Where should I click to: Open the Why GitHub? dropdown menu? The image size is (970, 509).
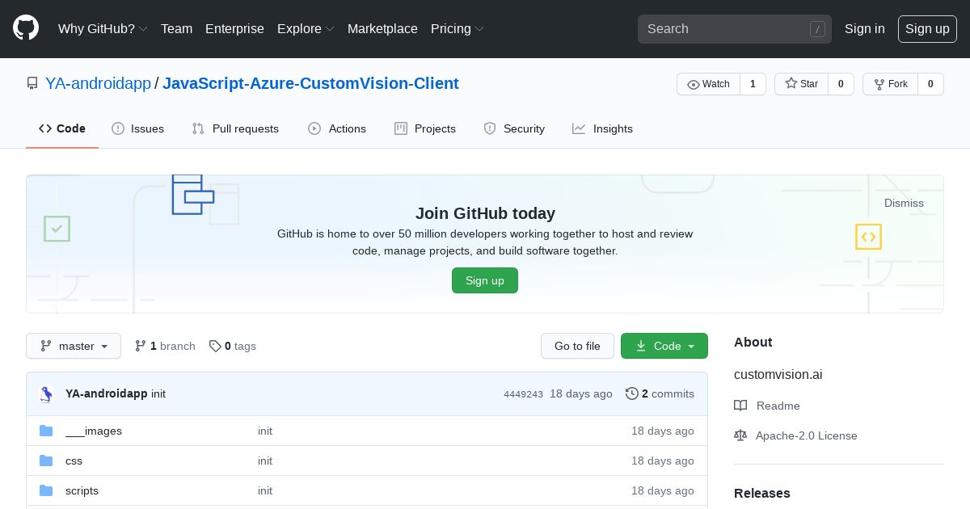point(103,28)
